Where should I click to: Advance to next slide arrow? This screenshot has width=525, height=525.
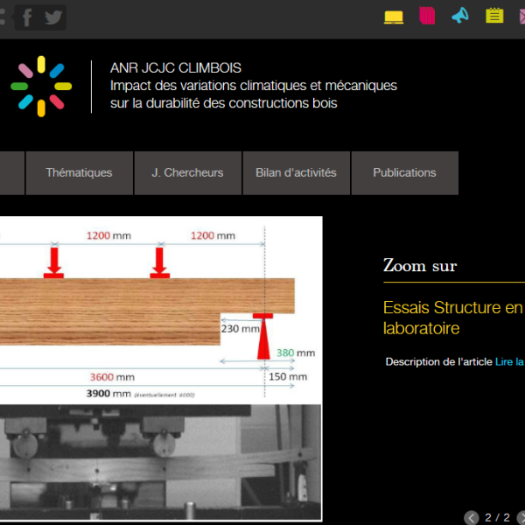pyautogui.click(x=521, y=518)
